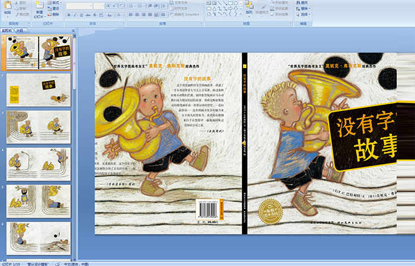Screen dimensions: 415x266
Task: Close the slide thumbnail pane
Action: [x=74, y=31]
